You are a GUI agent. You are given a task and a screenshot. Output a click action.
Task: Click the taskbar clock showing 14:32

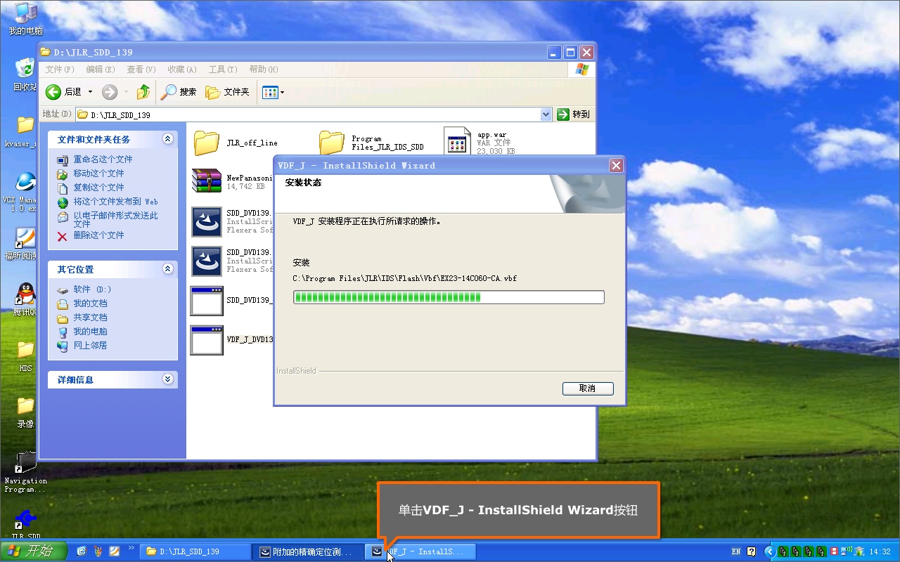click(880, 551)
